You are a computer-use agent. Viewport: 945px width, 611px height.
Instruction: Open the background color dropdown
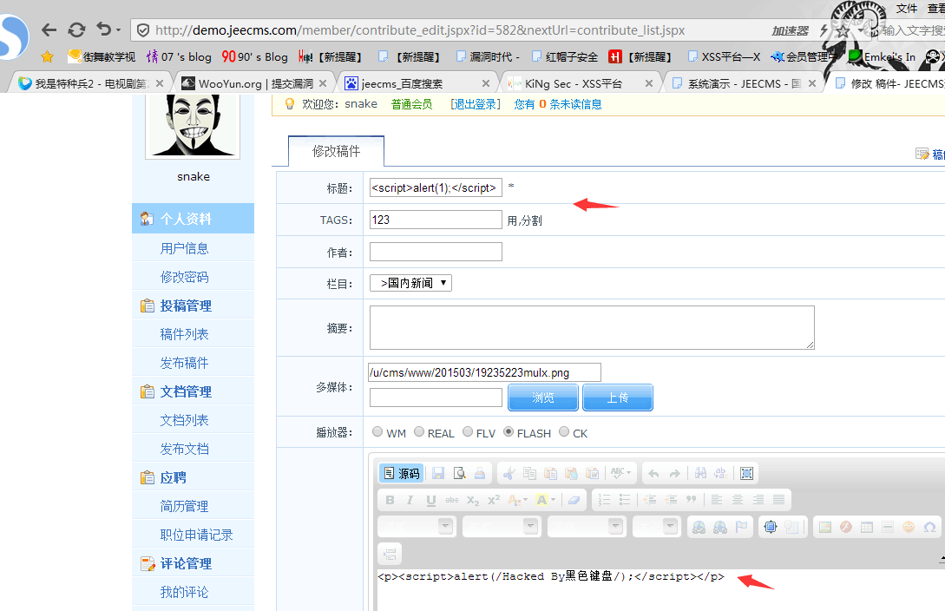(546, 500)
